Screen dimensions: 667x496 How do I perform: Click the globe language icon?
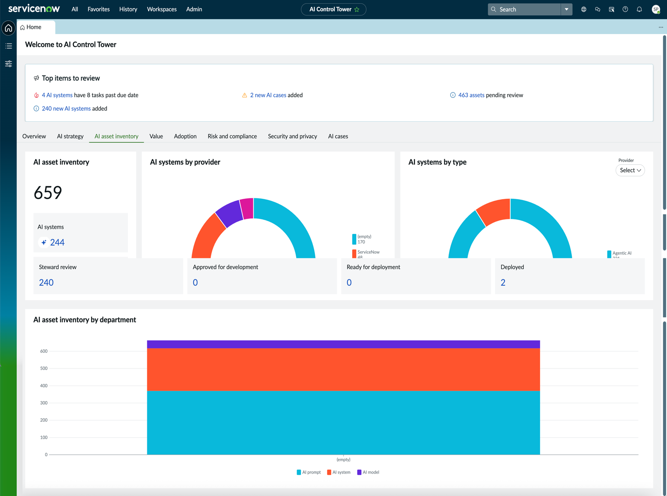click(583, 9)
